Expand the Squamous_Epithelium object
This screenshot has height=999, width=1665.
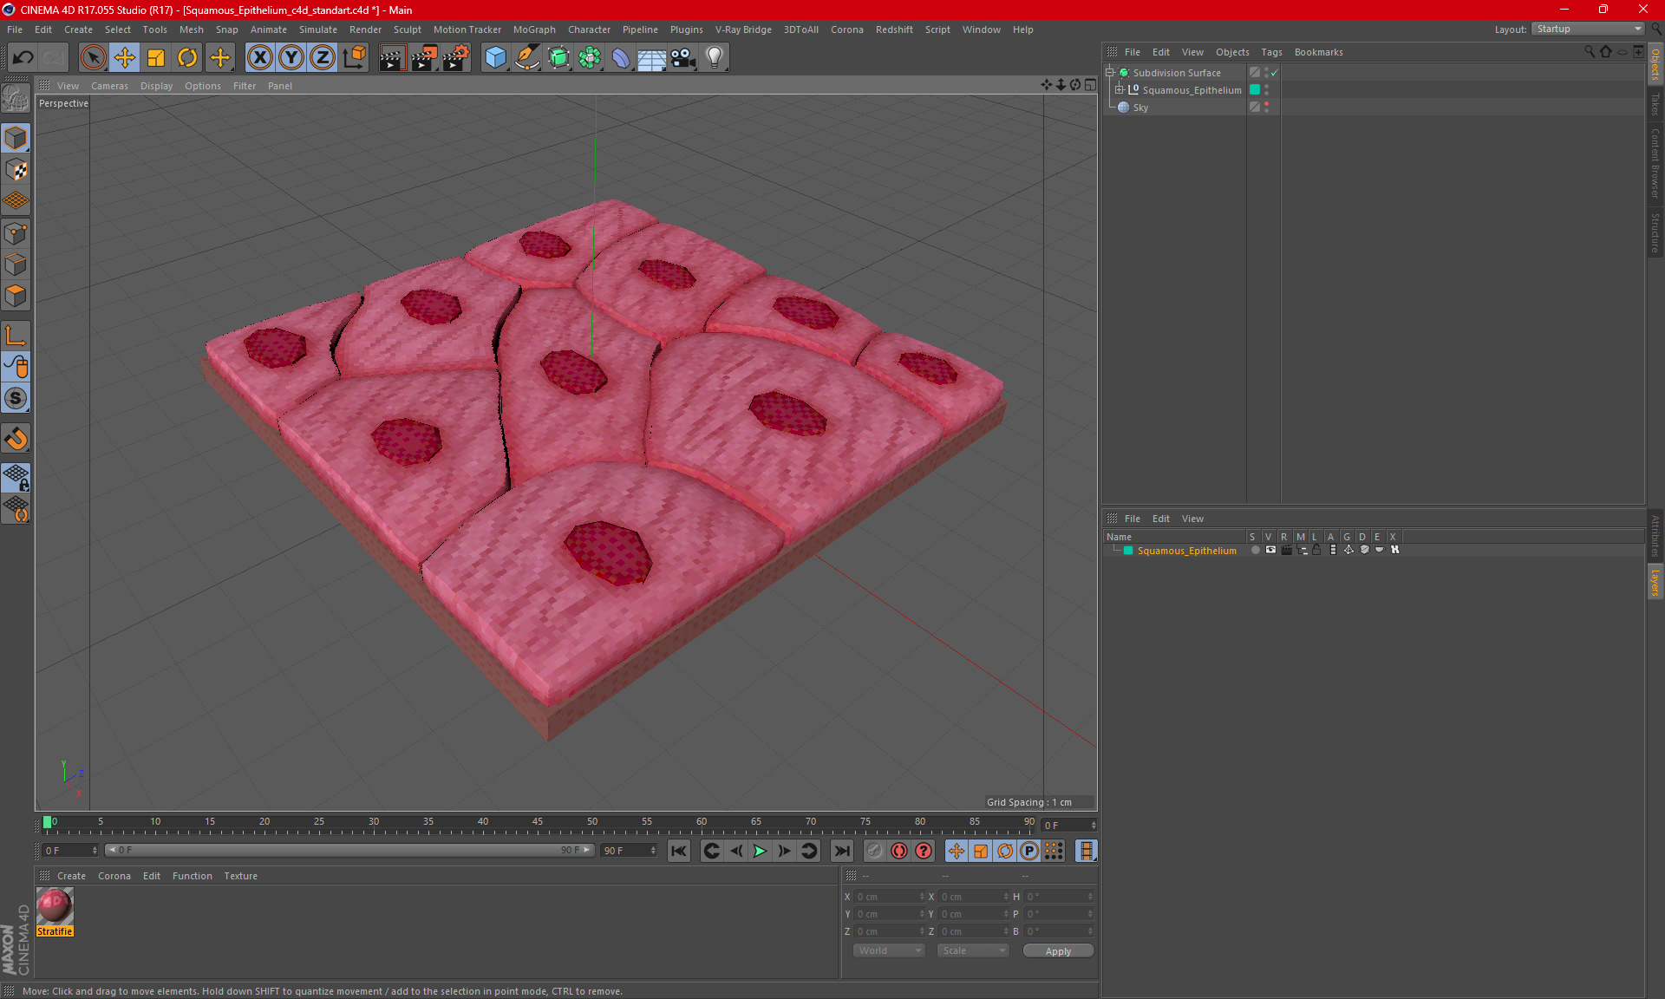pyautogui.click(x=1120, y=89)
